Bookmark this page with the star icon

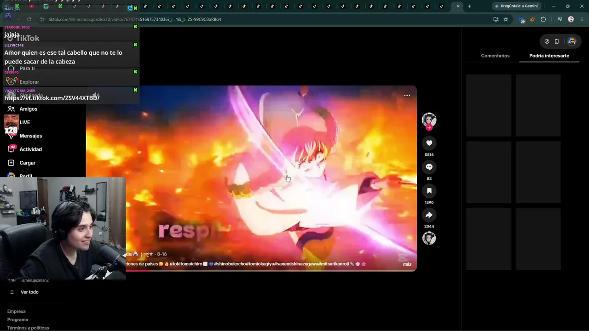[506, 19]
